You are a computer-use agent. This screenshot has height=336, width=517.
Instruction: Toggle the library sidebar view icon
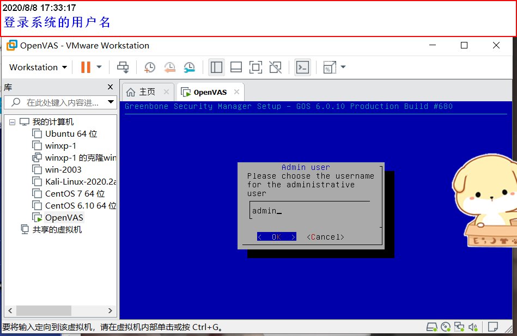(216, 68)
